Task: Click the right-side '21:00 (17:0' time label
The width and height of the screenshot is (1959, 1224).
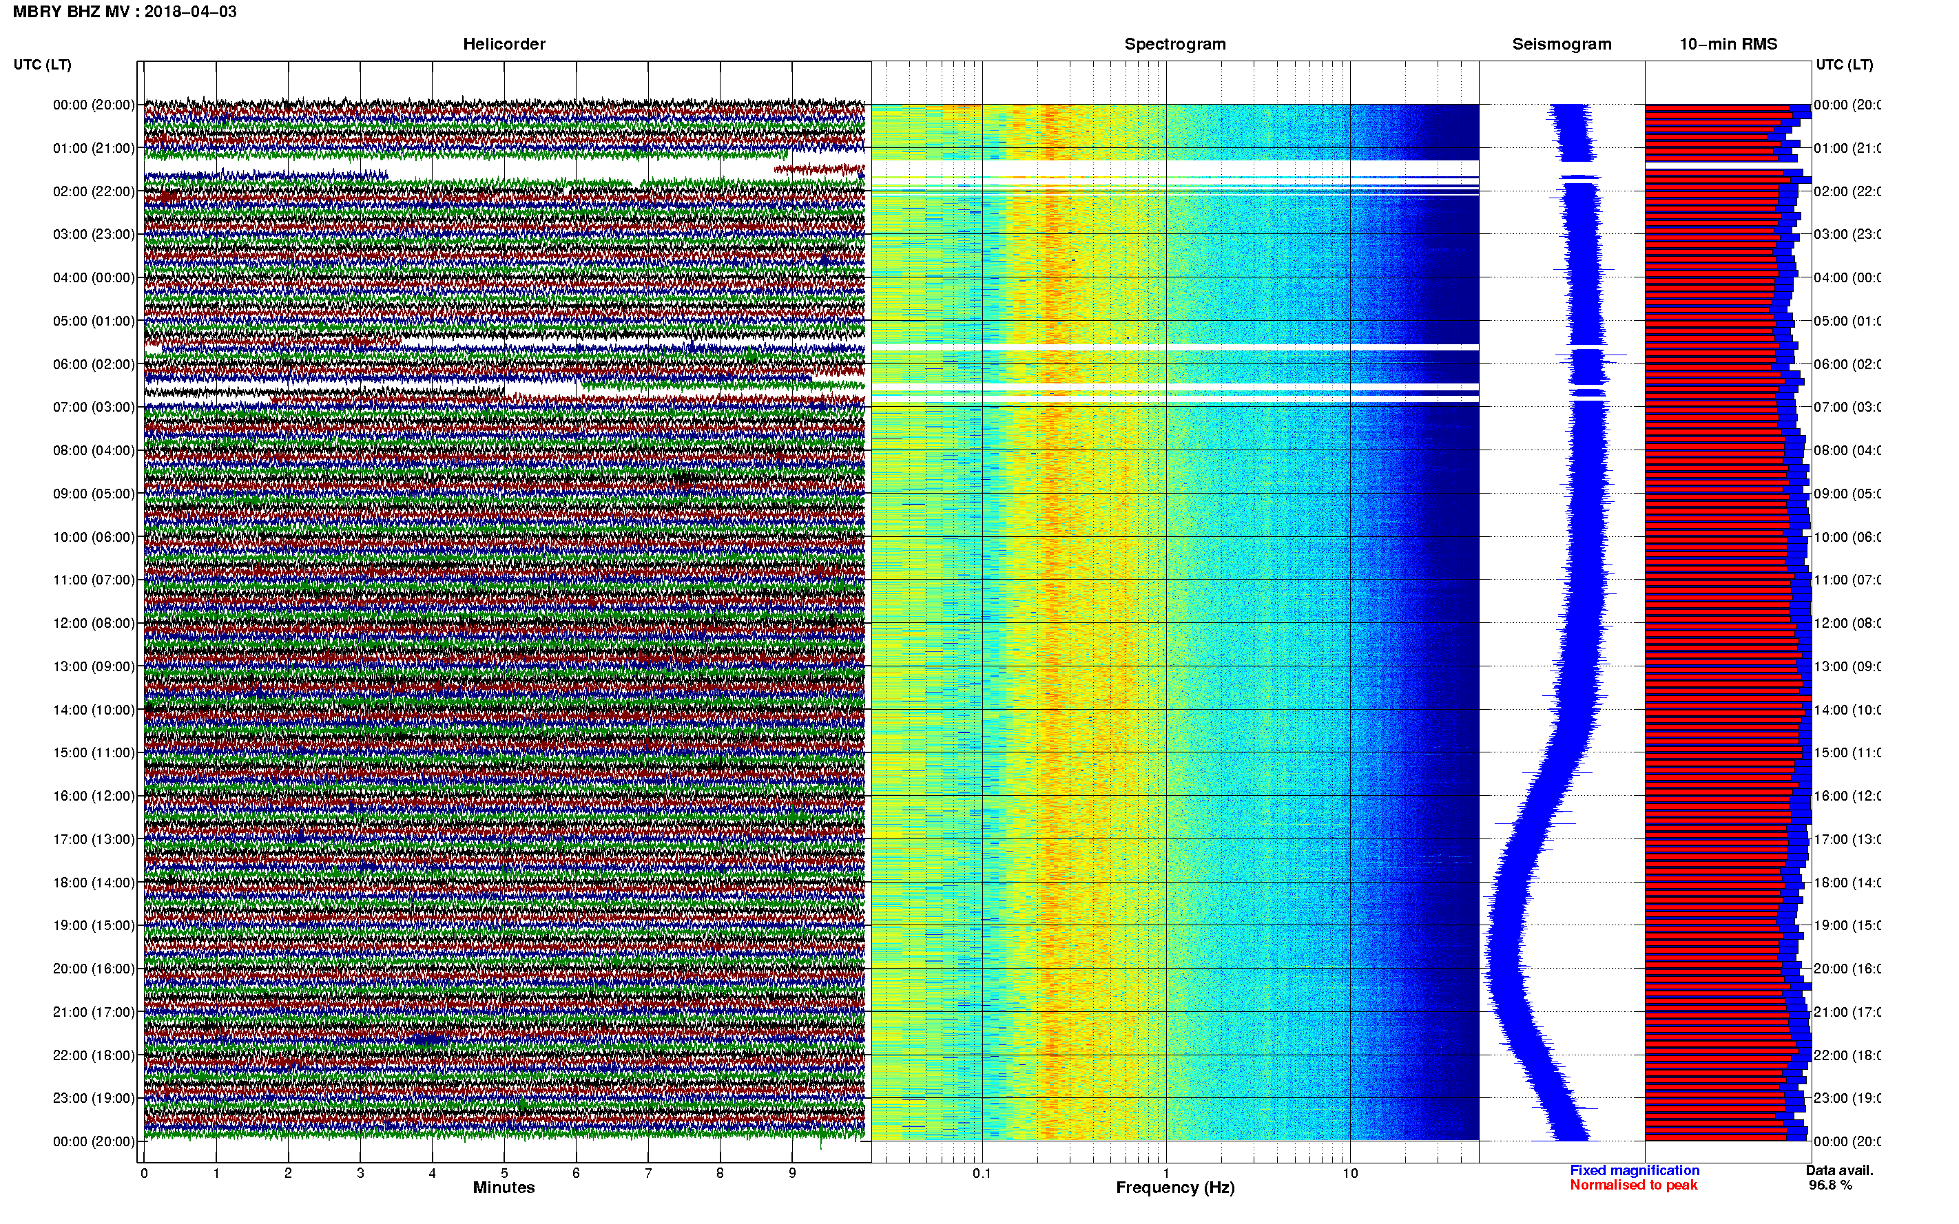Action: pyautogui.click(x=1847, y=1012)
